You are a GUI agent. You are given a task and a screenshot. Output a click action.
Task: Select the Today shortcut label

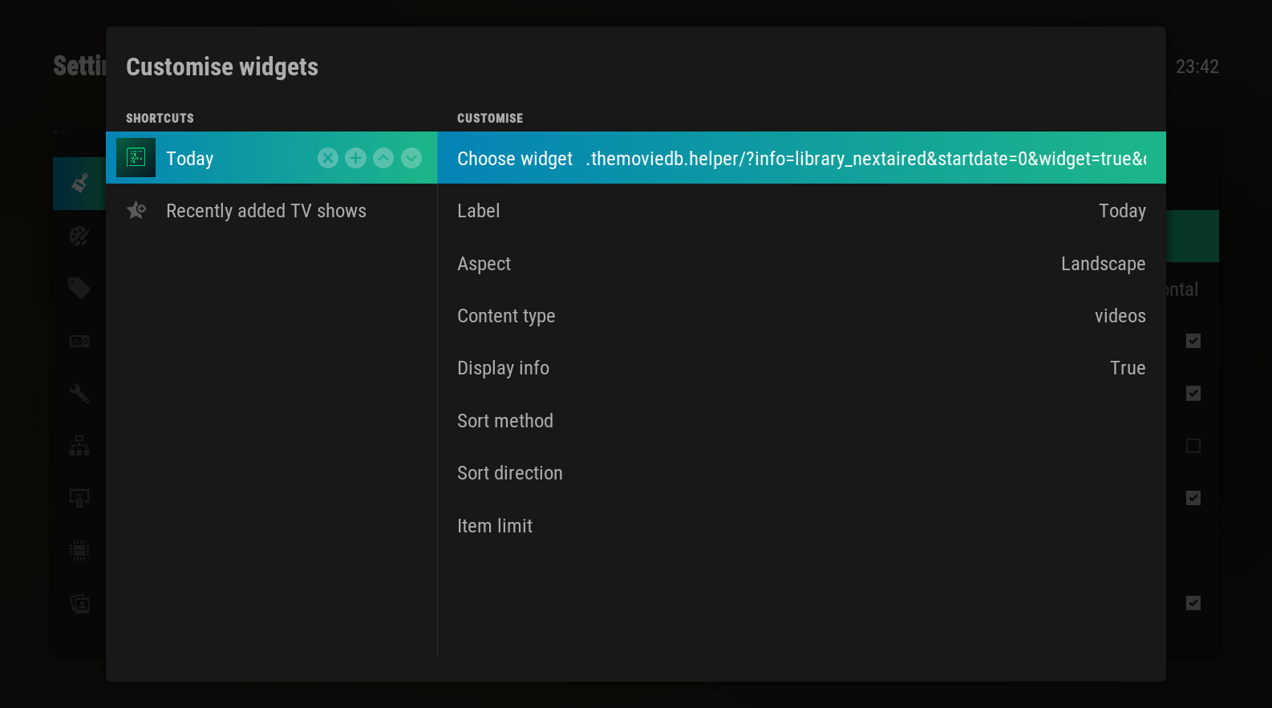[190, 159]
